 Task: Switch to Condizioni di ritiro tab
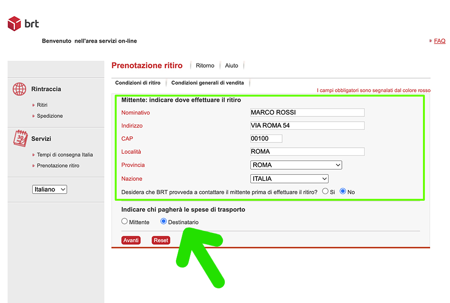138,83
